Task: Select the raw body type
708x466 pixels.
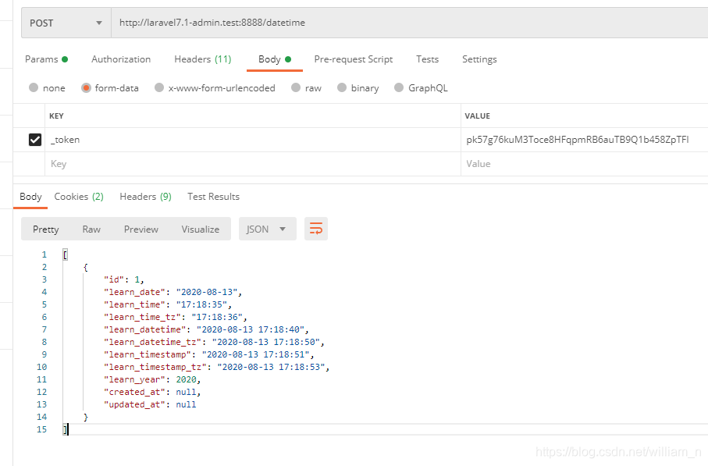Action: pyautogui.click(x=306, y=87)
